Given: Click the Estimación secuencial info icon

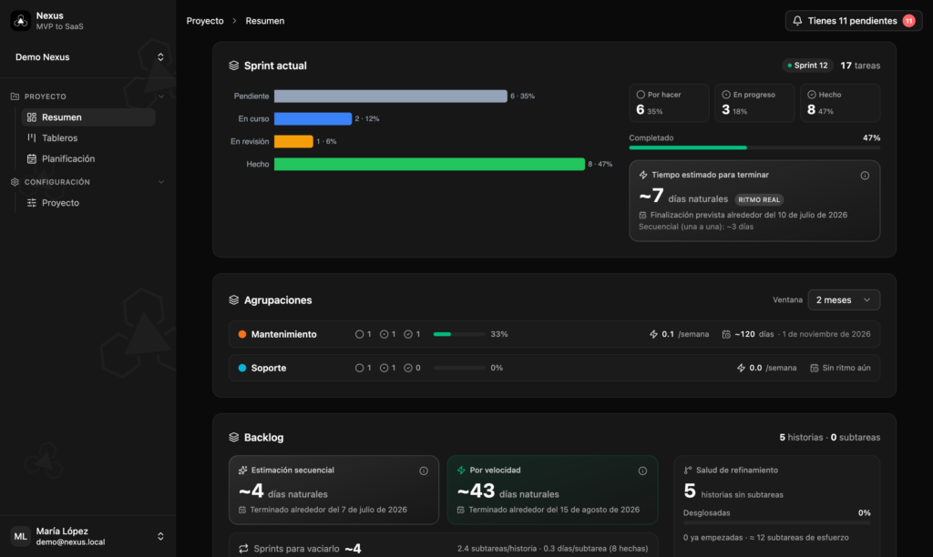Looking at the screenshot, I should click(x=424, y=471).
